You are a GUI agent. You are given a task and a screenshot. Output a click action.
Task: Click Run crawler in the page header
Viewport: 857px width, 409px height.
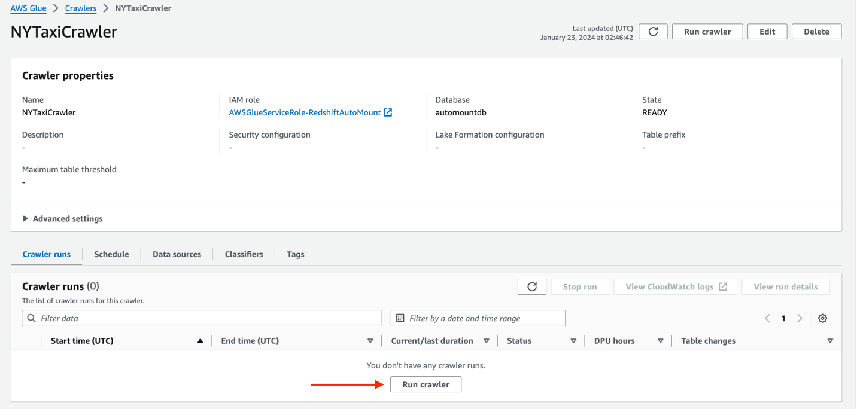tap(707, 32)
